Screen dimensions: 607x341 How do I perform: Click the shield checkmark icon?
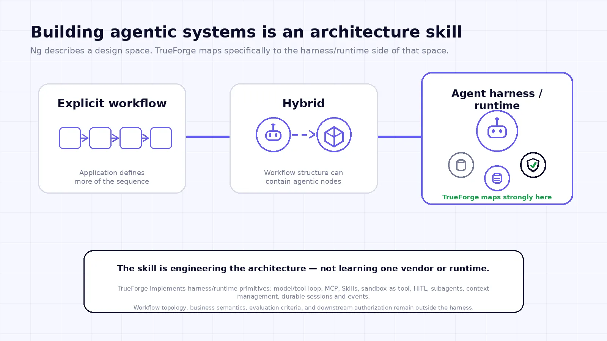click(x=533, y=165)
